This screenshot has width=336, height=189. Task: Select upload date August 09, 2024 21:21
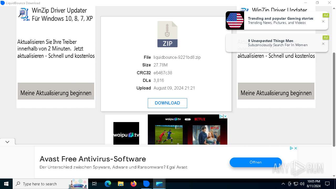click(x=174, y=88)
